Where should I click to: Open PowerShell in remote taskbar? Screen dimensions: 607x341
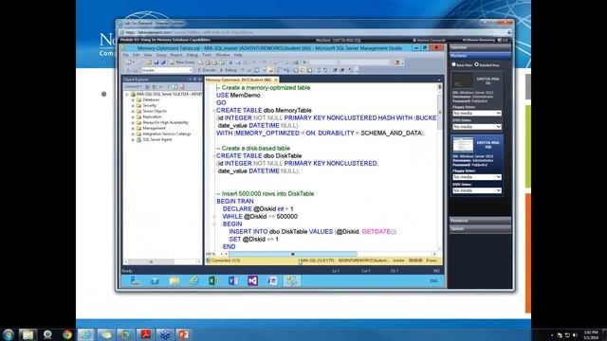tap(155, 280)
